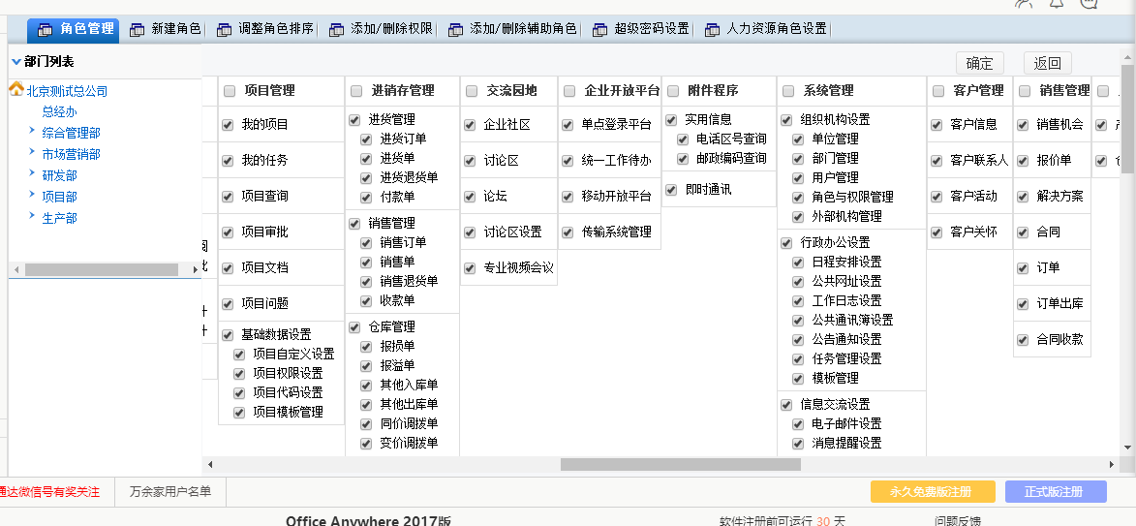This screenshot has height=526, width=1136.
Task: Click the 超级密码设置 toolbar icon
Action: [x=599, y=30]
